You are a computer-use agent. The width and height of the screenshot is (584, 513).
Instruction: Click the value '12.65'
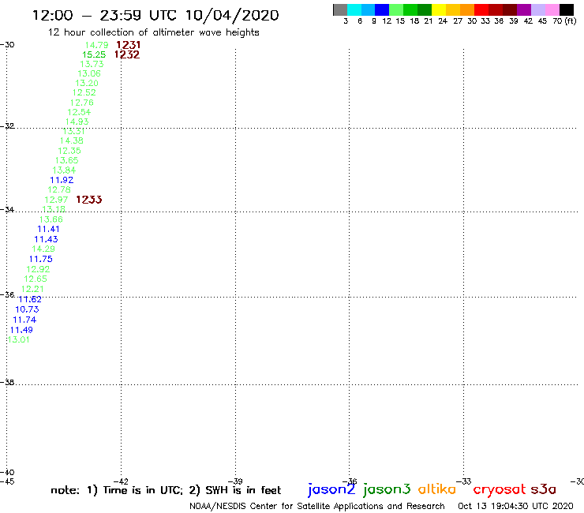click(x=36, y=279)
